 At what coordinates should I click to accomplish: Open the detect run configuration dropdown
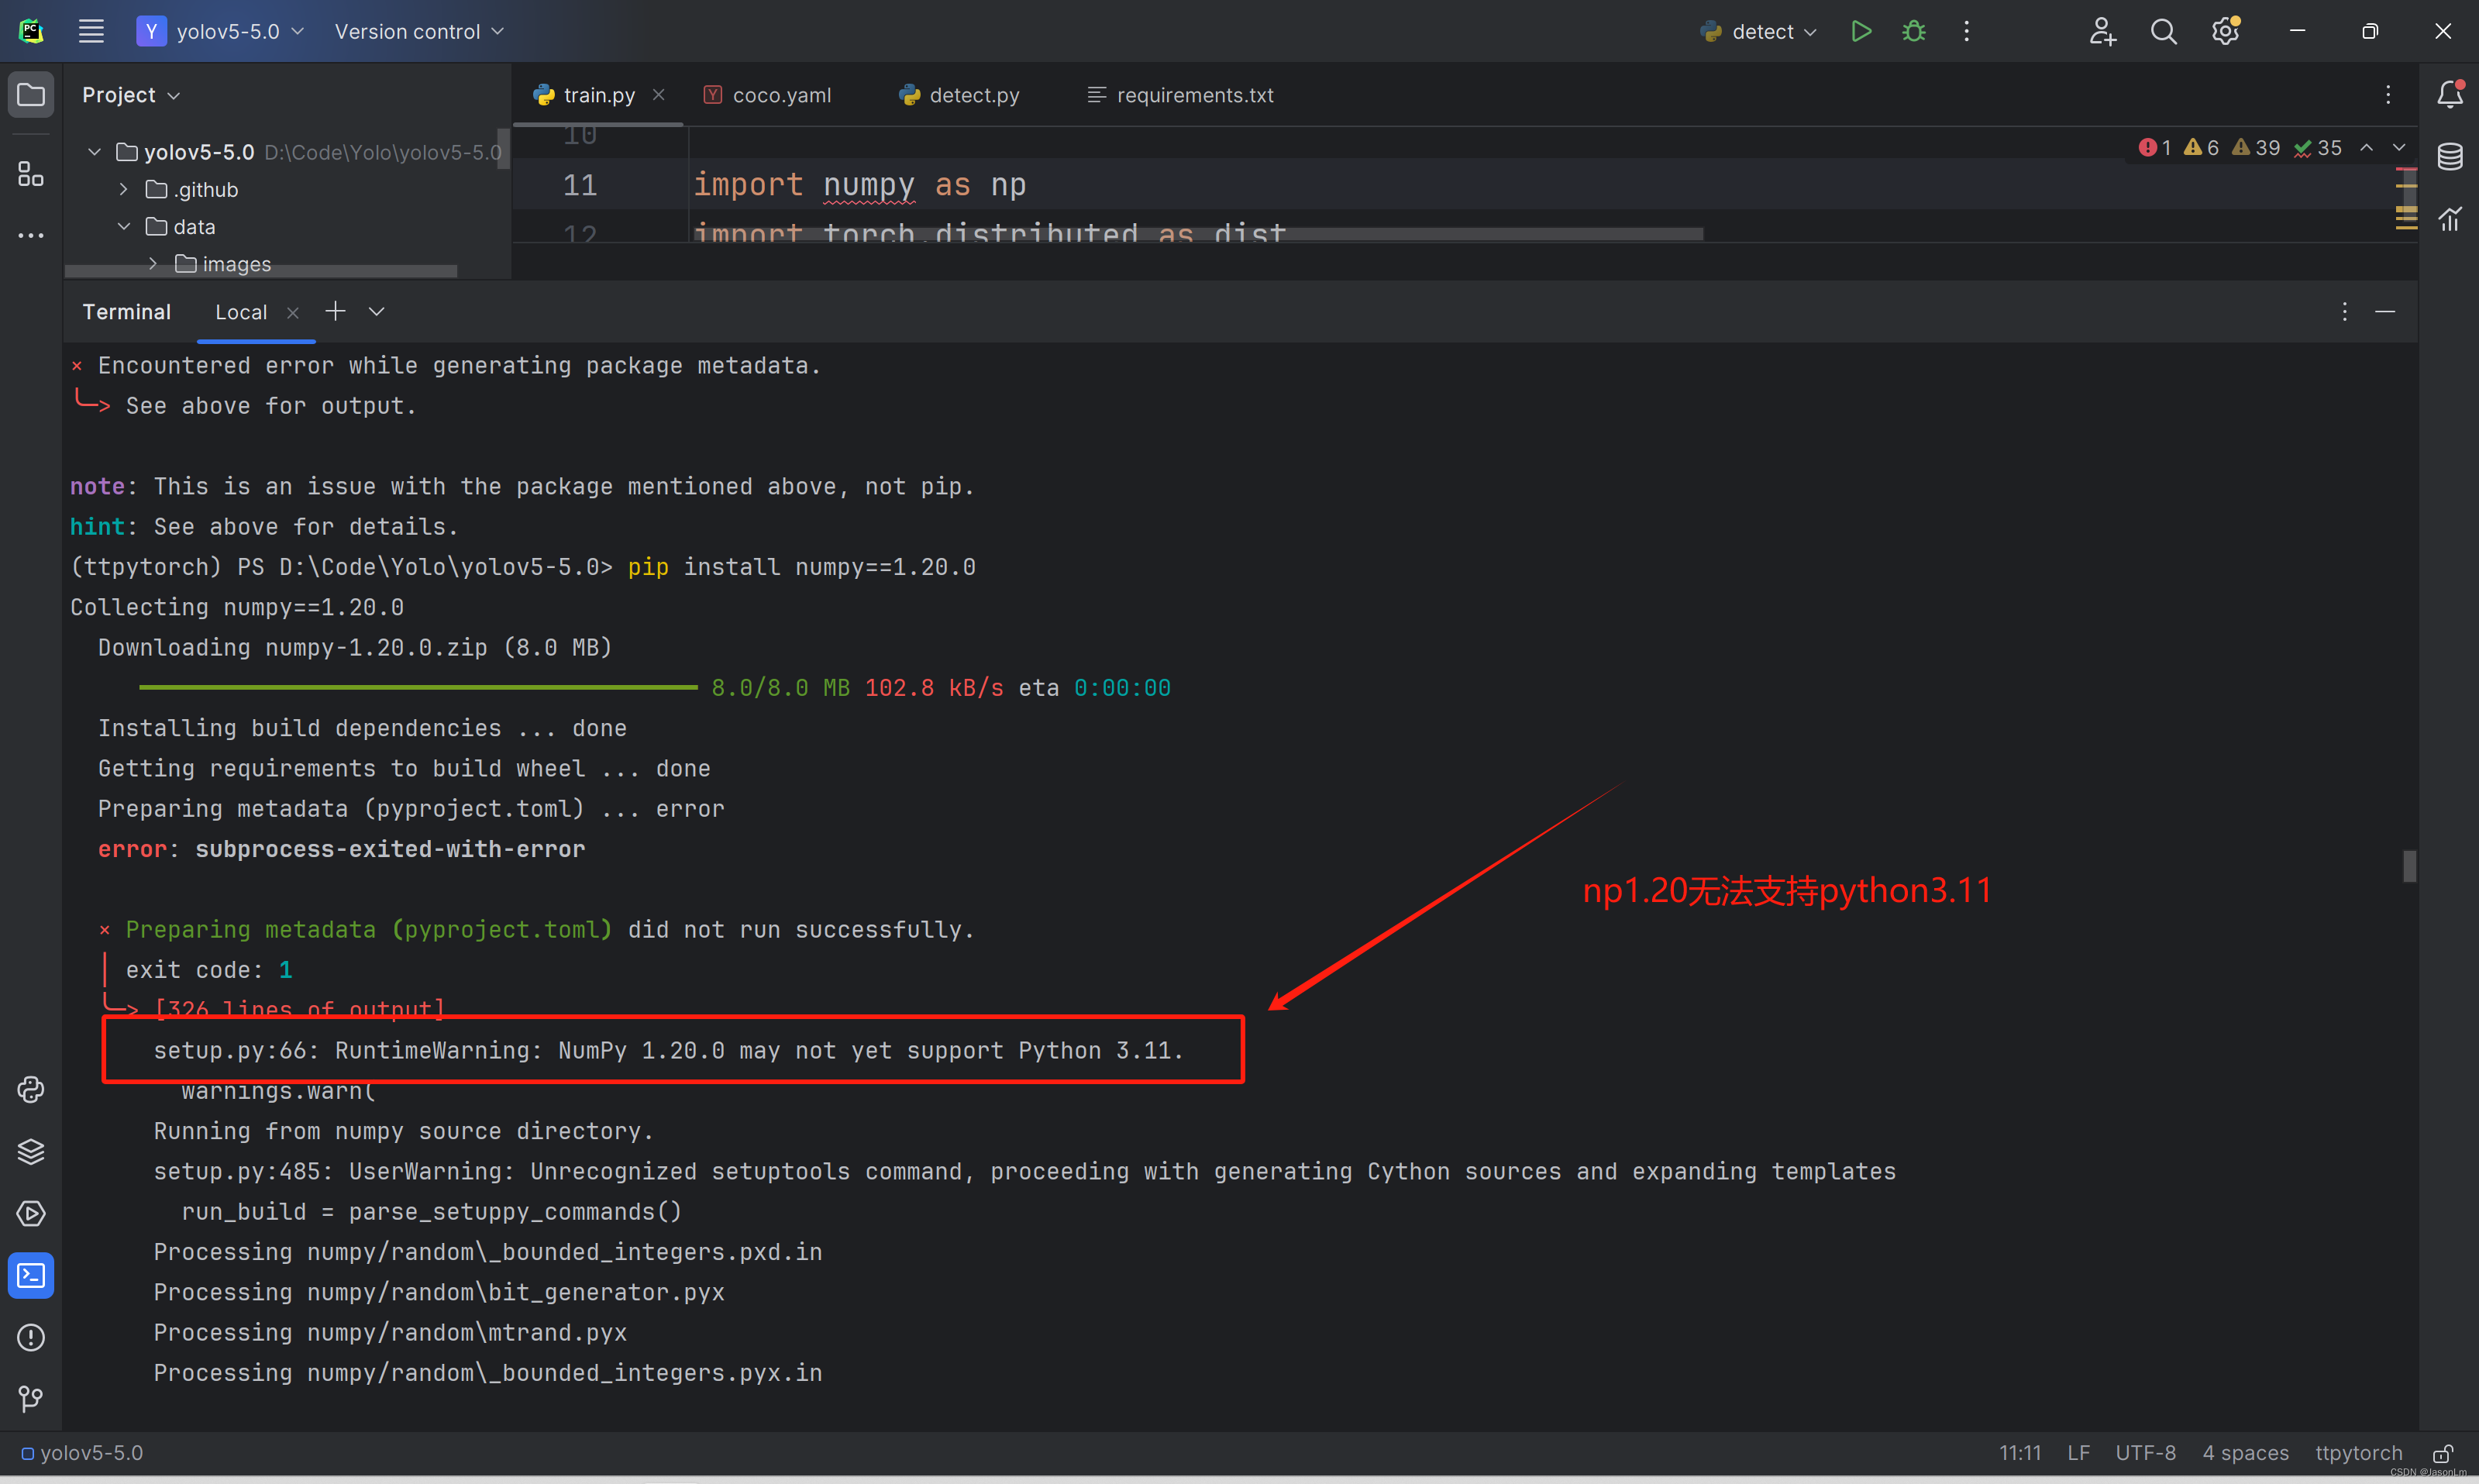[x=1758, y=31]
